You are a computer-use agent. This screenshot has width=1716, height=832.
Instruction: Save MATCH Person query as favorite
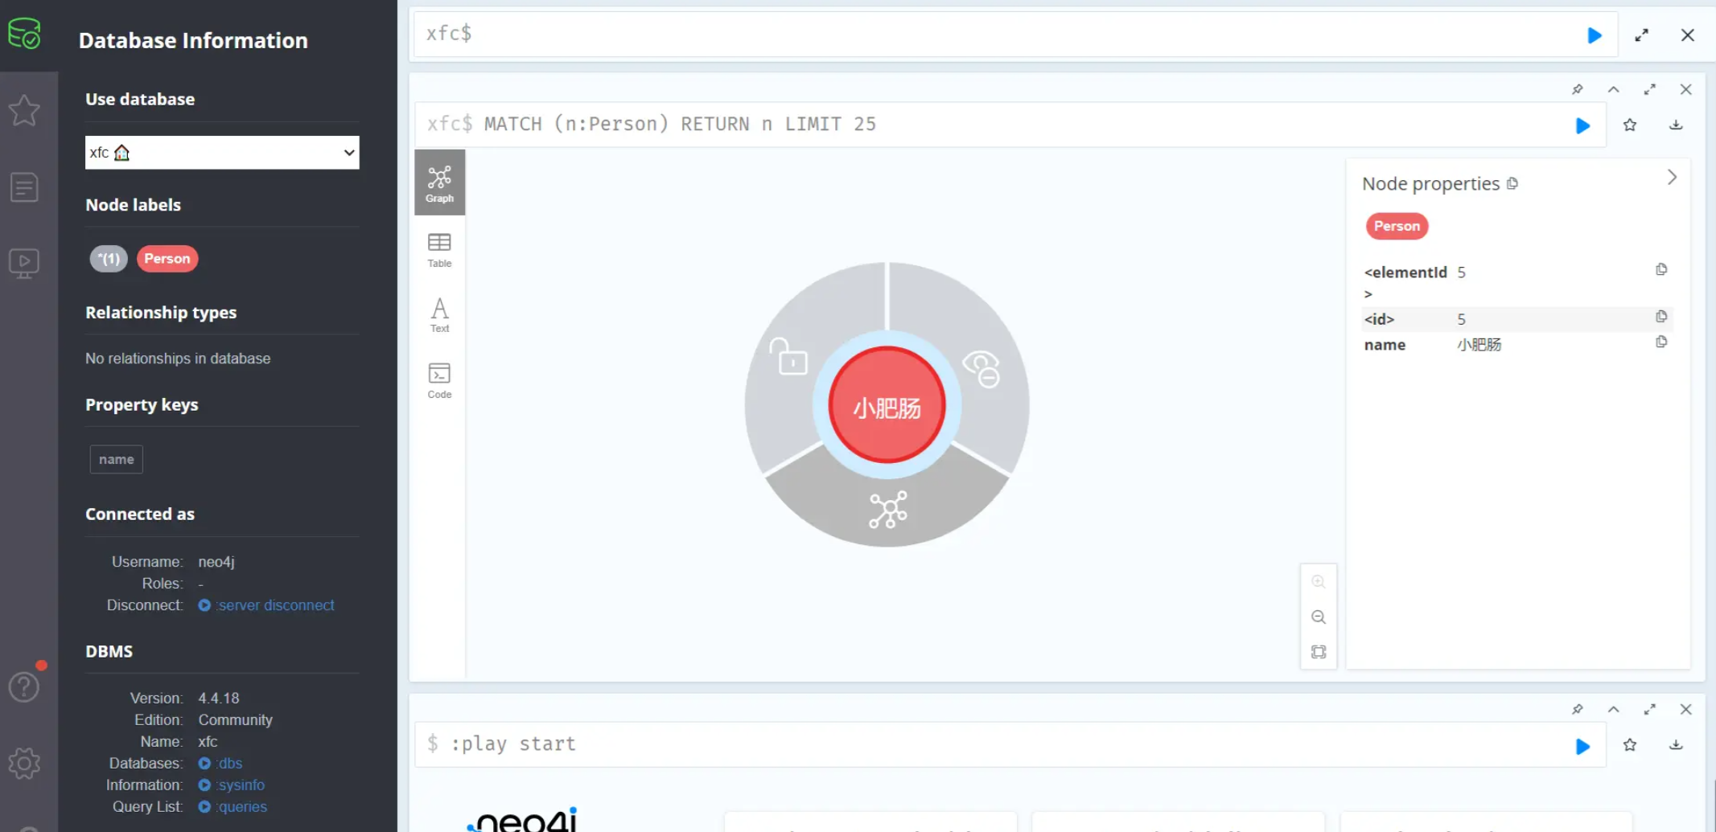[1630, 125]
